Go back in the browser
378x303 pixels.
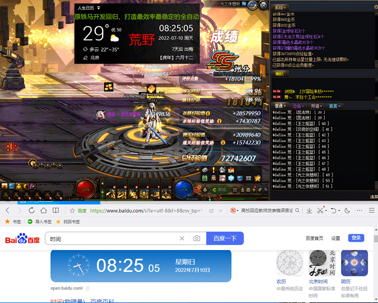tap(8, 210)
